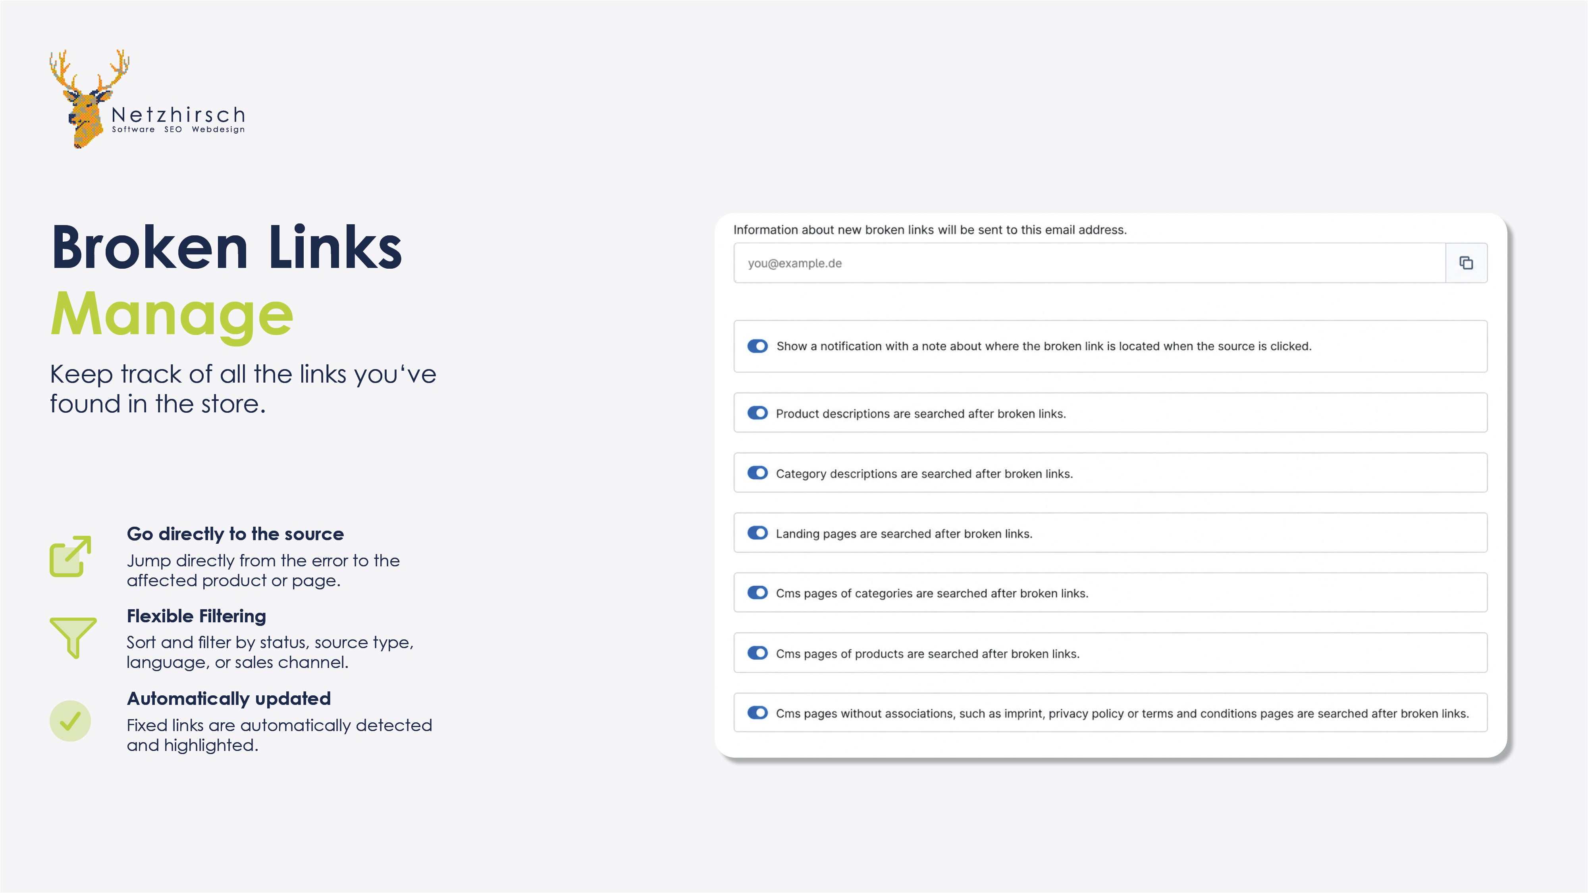Toggle Cms pages without associations switch
Screen dimensions: 1588x893
coord(757,712)
